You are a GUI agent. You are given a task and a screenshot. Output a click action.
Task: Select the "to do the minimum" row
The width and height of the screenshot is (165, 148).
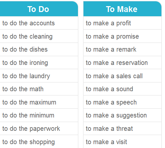39,115
